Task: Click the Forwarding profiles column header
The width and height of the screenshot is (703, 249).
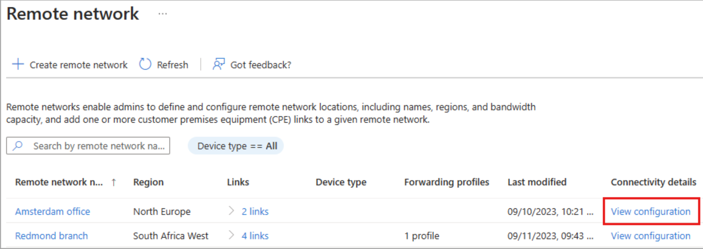Action: [447, 182]
